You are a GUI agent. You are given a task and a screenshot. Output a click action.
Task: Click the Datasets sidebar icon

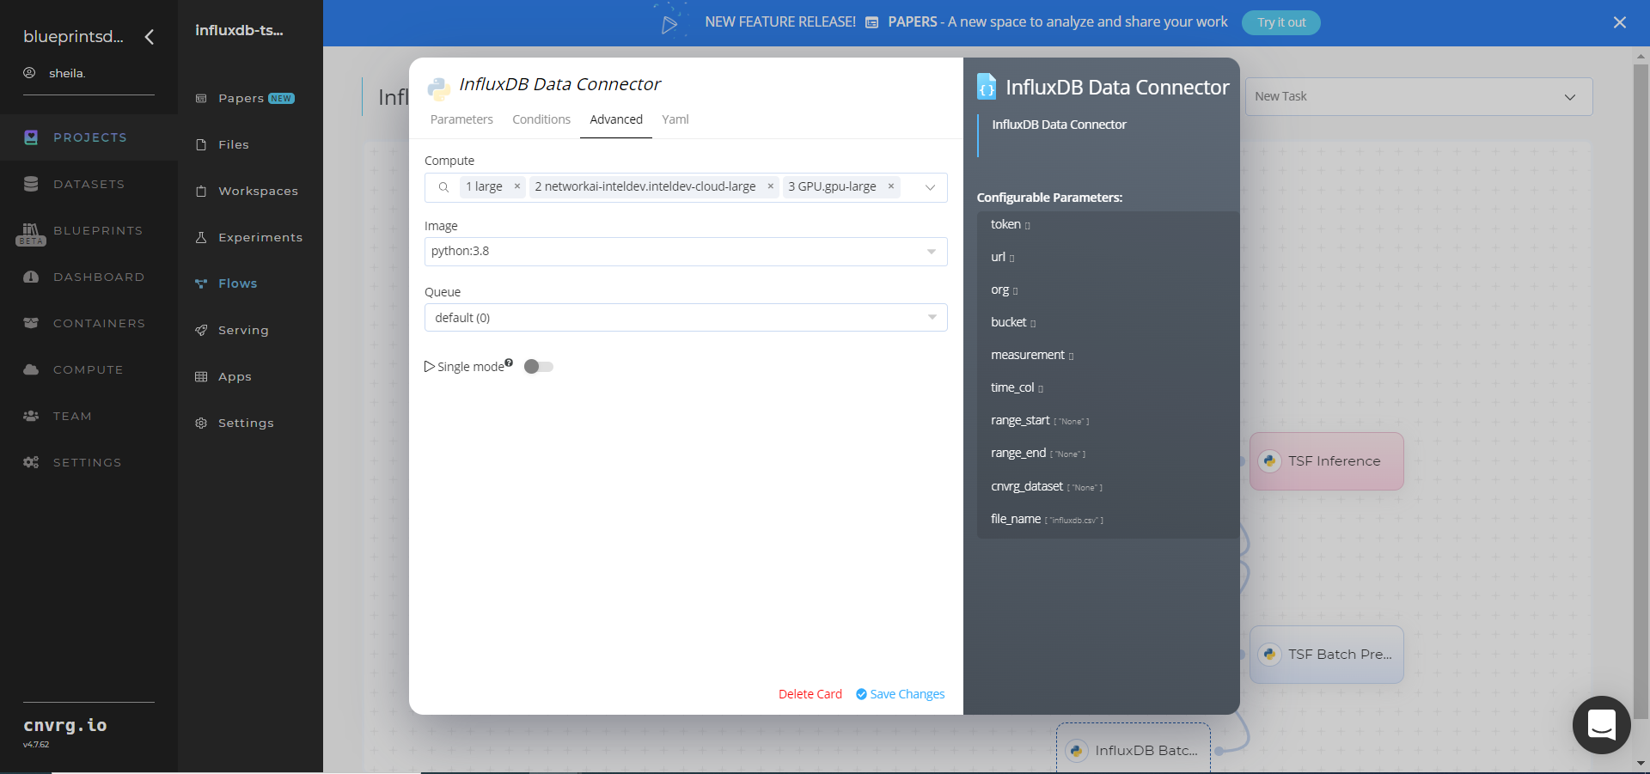pos(31,184)
